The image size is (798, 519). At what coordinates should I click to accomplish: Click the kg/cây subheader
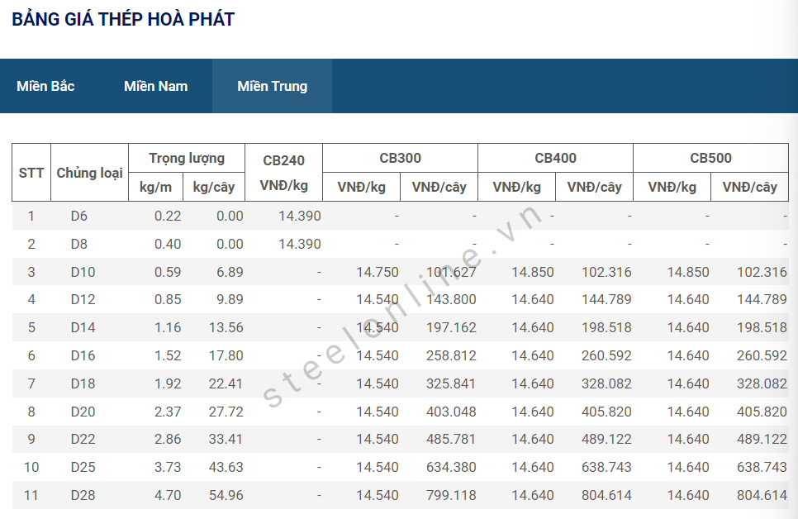click(x=214, y=187)
